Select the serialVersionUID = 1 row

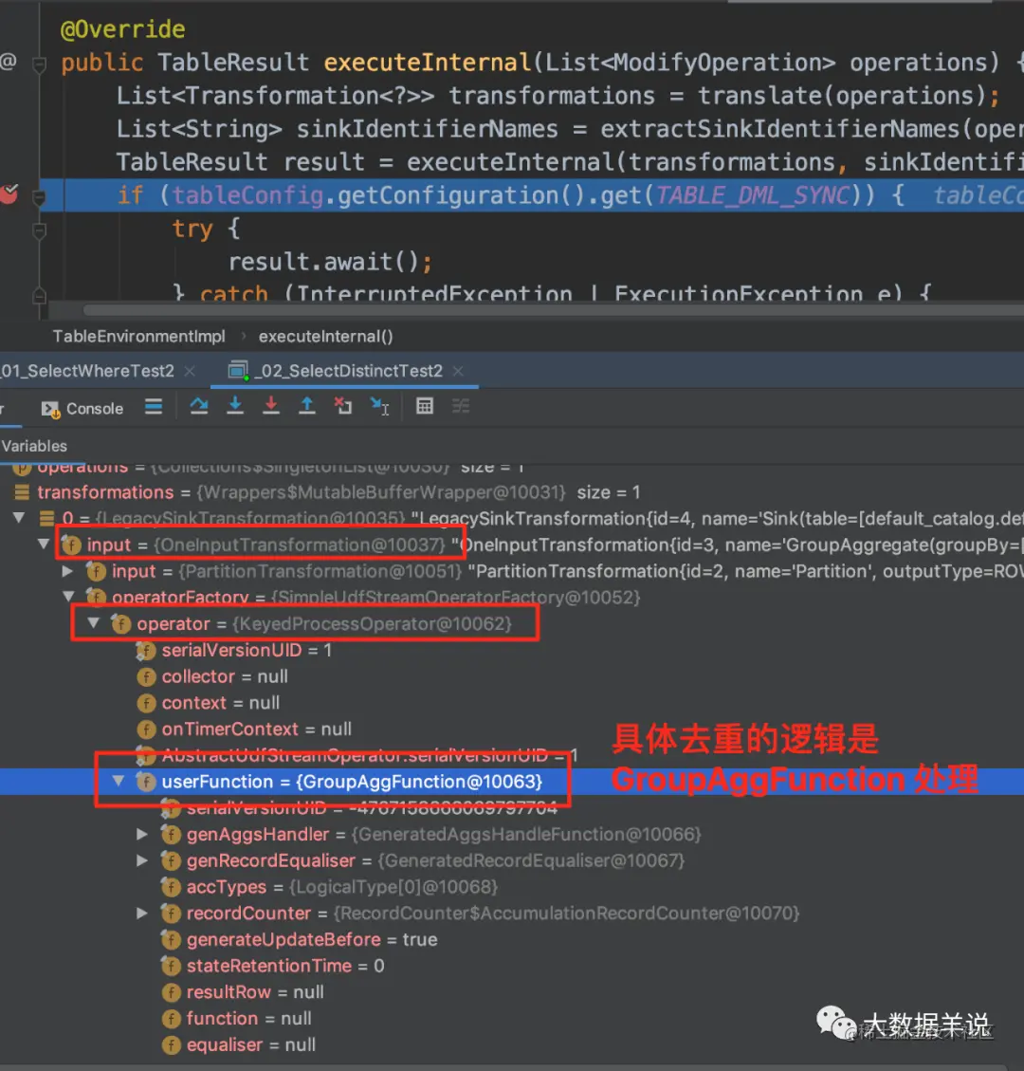(x=512, y=650)
